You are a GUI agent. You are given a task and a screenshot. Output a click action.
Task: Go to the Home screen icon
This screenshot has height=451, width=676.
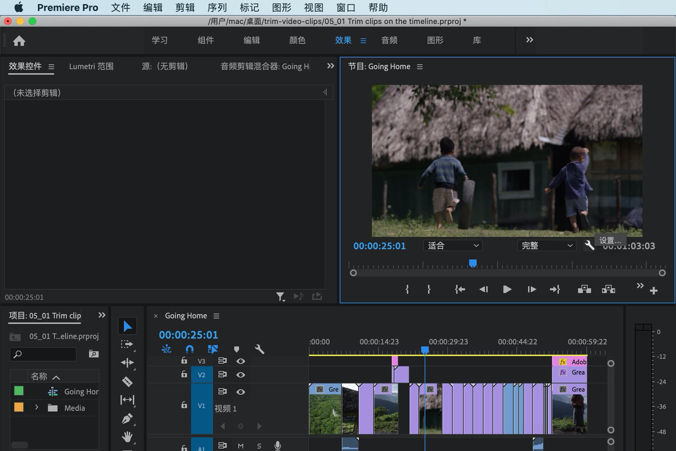click(19, 41)
